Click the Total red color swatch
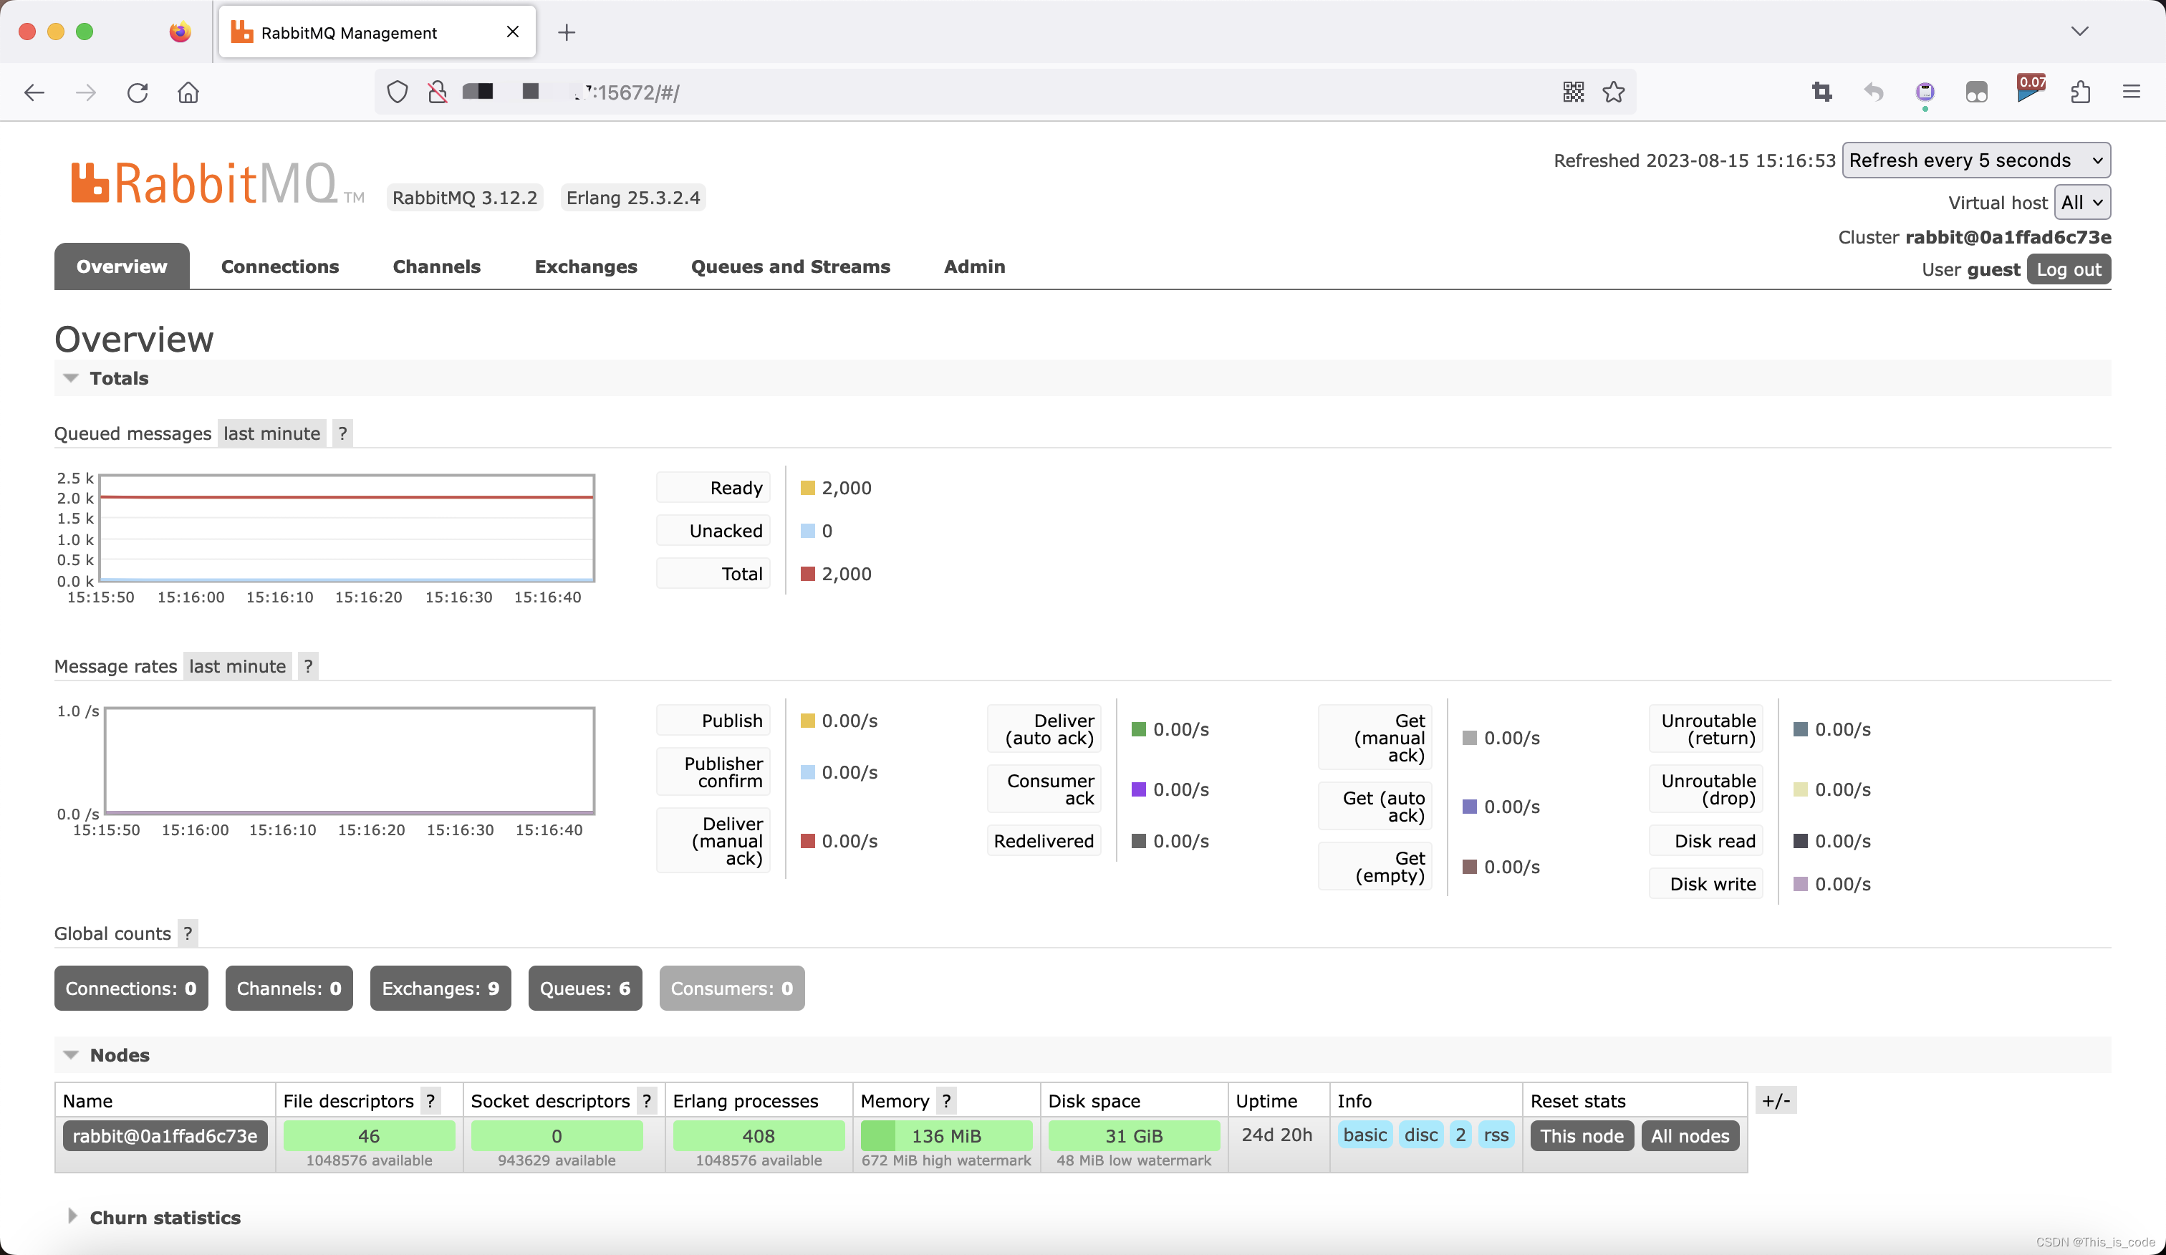This screenshot has width=2166, height=1255. click(x=808, y=574)
